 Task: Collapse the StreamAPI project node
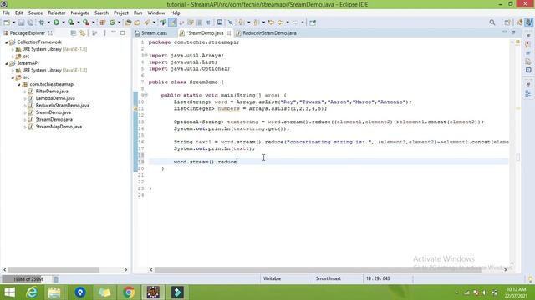pyautogui.click(x=6, y=63)
